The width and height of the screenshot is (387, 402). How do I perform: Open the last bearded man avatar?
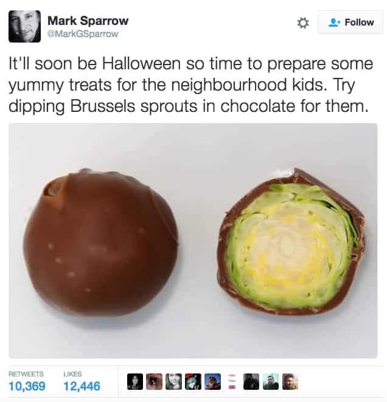[x=290, y=382]
